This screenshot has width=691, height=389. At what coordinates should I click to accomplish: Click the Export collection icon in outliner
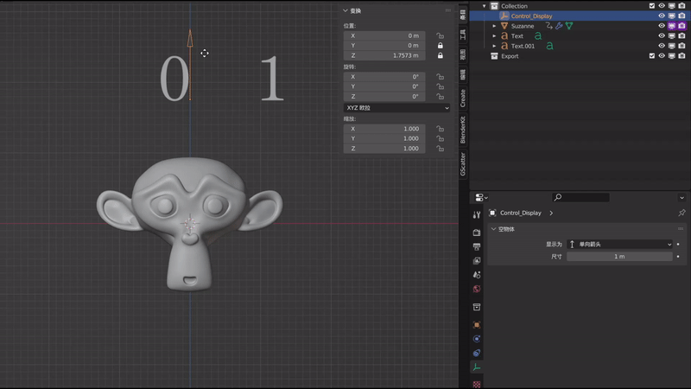point(494,56)
